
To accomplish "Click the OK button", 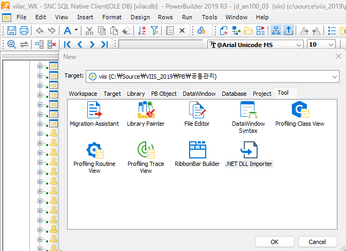I will [x=275, y=242].
